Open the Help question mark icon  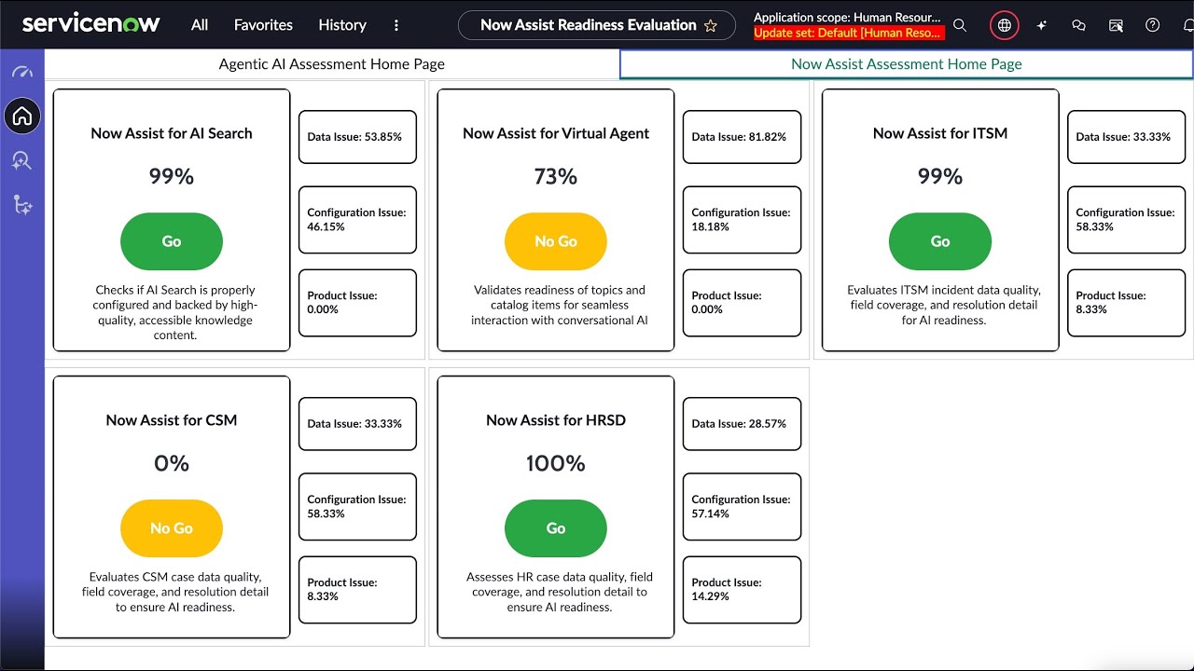click(x=1151, y=25)
